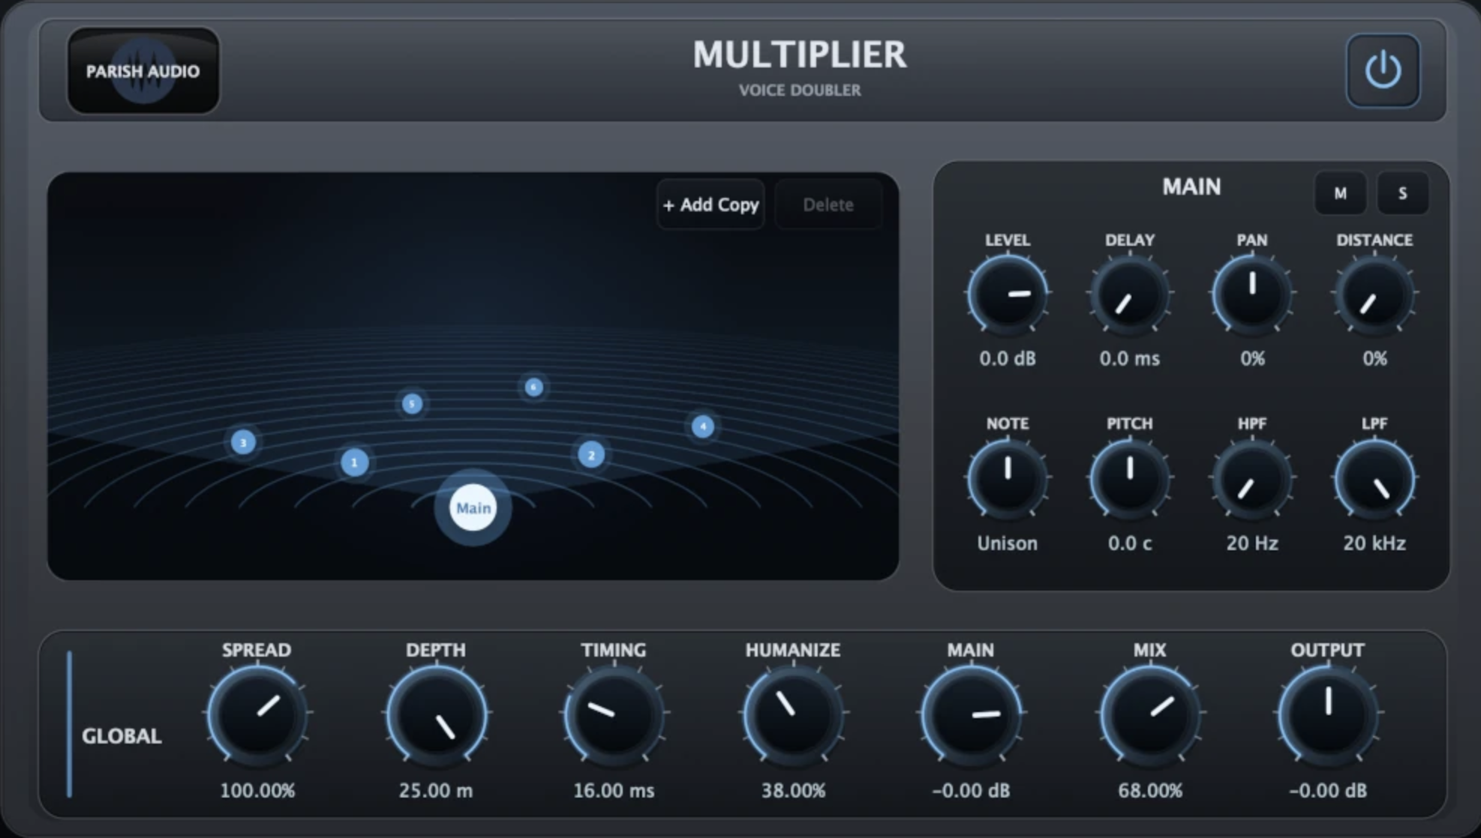Select voice copy node 5
Screen dimensions: 1481x838
coord(412,404)
